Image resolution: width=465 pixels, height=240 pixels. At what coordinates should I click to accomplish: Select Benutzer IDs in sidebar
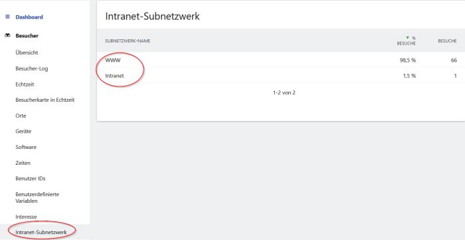[31, 179]
